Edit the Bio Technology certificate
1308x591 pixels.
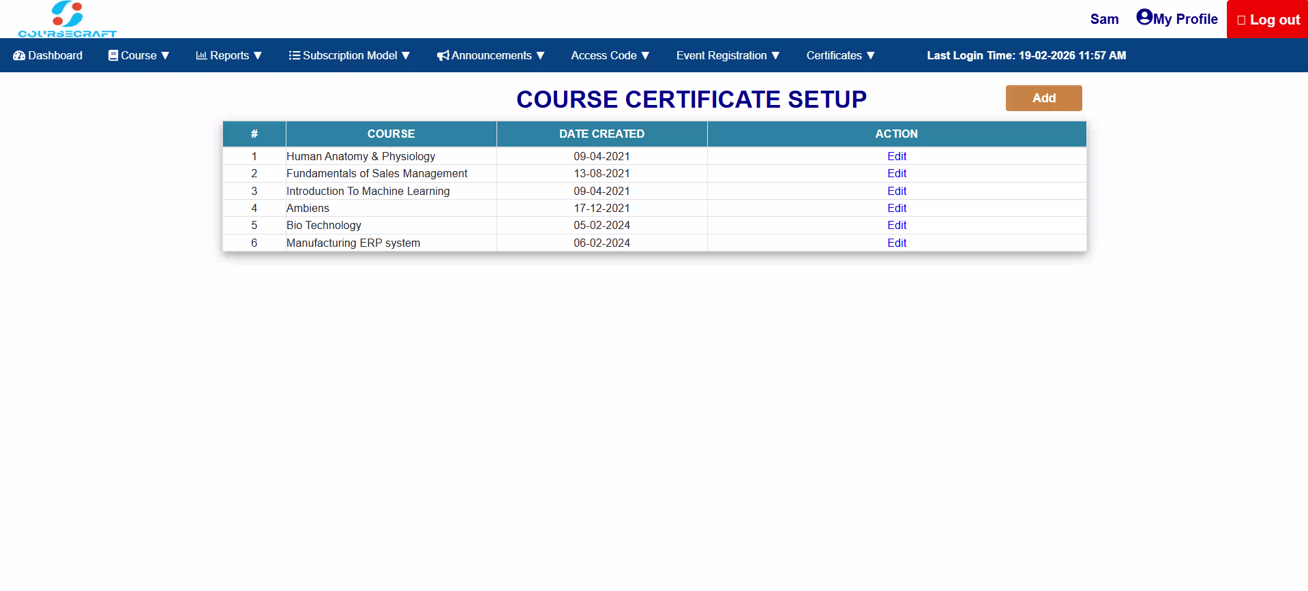pos(897,226)
